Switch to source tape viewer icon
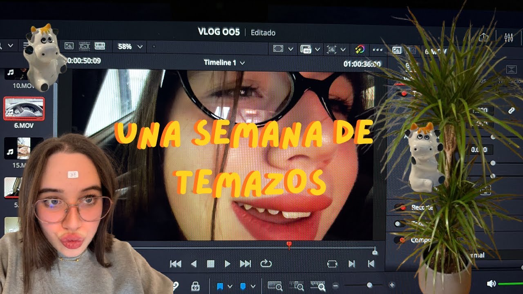This screenshot has height=294, width=523. point(84,46)
